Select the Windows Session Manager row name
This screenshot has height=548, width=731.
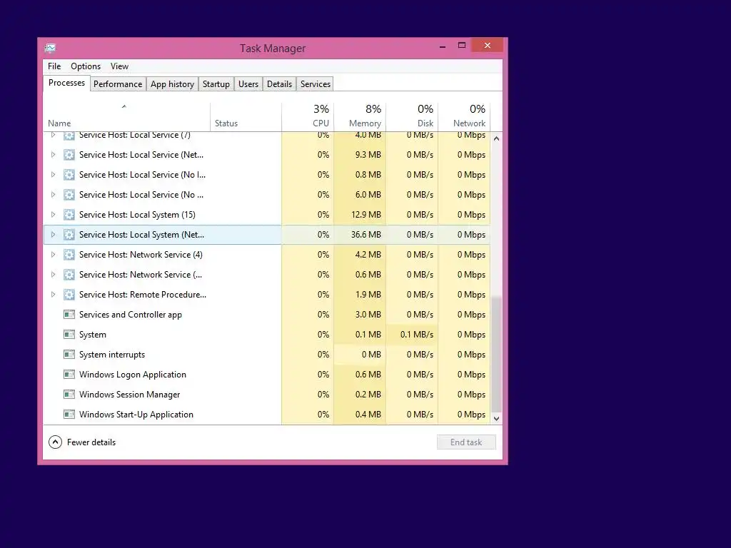pyautogui.click(x=130, y=395)
